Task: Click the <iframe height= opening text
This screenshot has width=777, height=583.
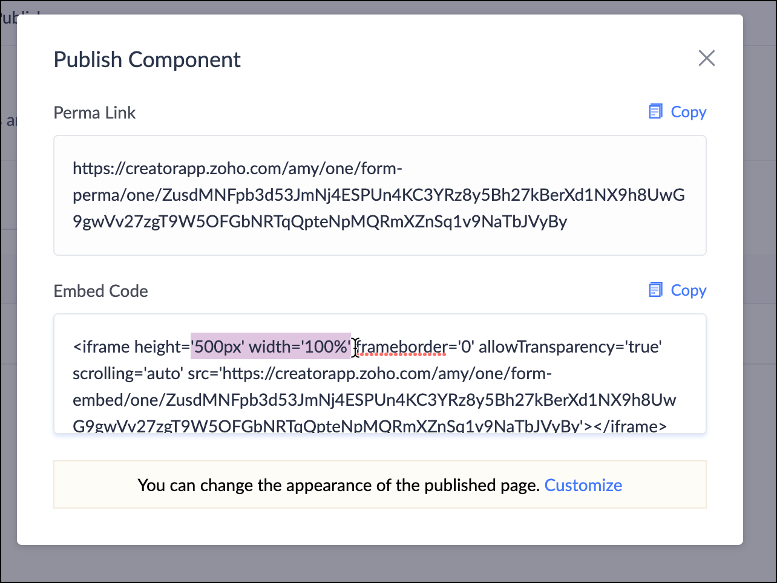Action: [131, 347]
